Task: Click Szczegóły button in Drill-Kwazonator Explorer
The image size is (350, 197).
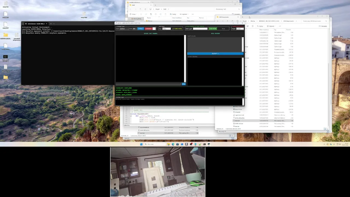Action: click(323, 26)
